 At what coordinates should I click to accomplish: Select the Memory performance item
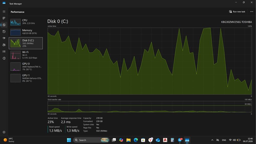click(26, 32)
